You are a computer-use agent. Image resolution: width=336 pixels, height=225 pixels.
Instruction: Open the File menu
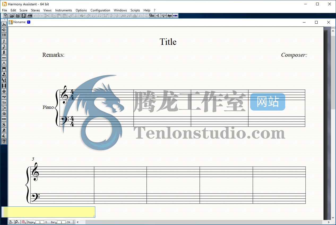[5, 10]
